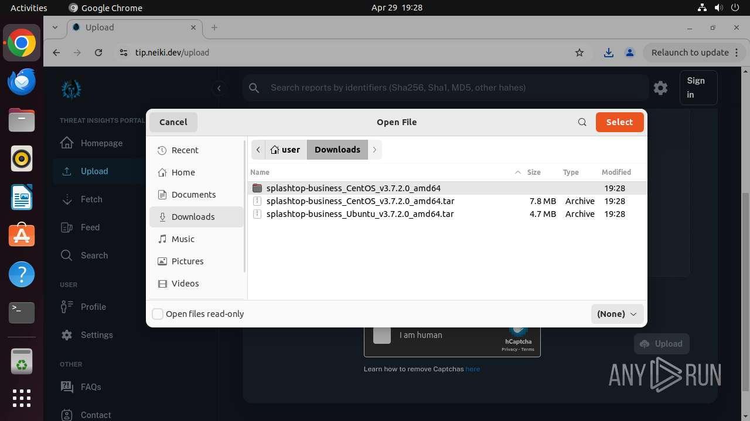Select splashtop-business_CentOS_v3.7.2.0_amd64.tar file
750x421 pixels.
[448, 201]
